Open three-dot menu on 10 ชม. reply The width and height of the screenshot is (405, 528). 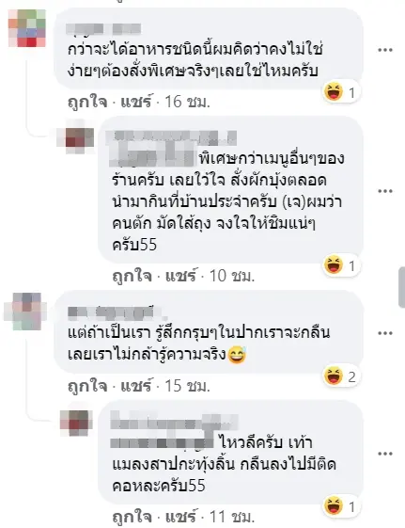(385, 191)
